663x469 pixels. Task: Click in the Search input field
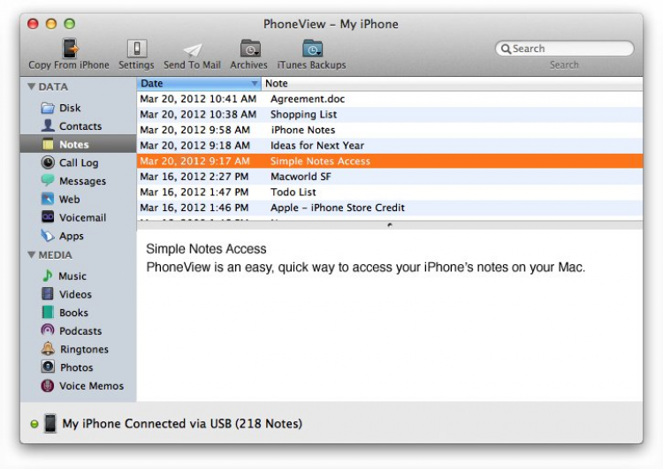point(565,49)
